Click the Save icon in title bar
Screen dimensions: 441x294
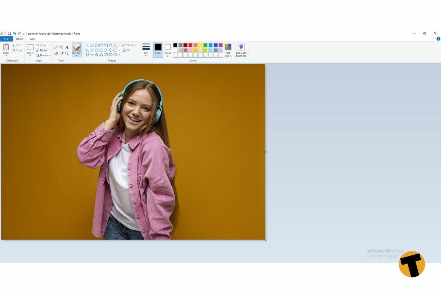[10, 33]
